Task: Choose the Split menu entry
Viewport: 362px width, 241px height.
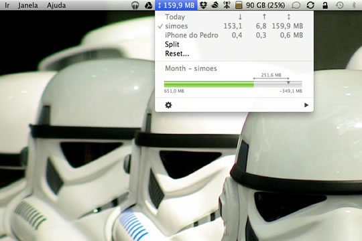Action: tap(172, 44)
